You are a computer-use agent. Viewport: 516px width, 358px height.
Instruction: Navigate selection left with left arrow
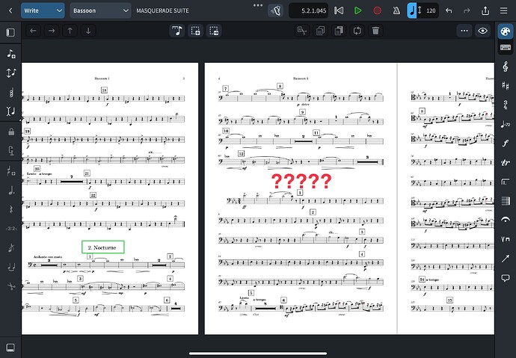(33, 31)
